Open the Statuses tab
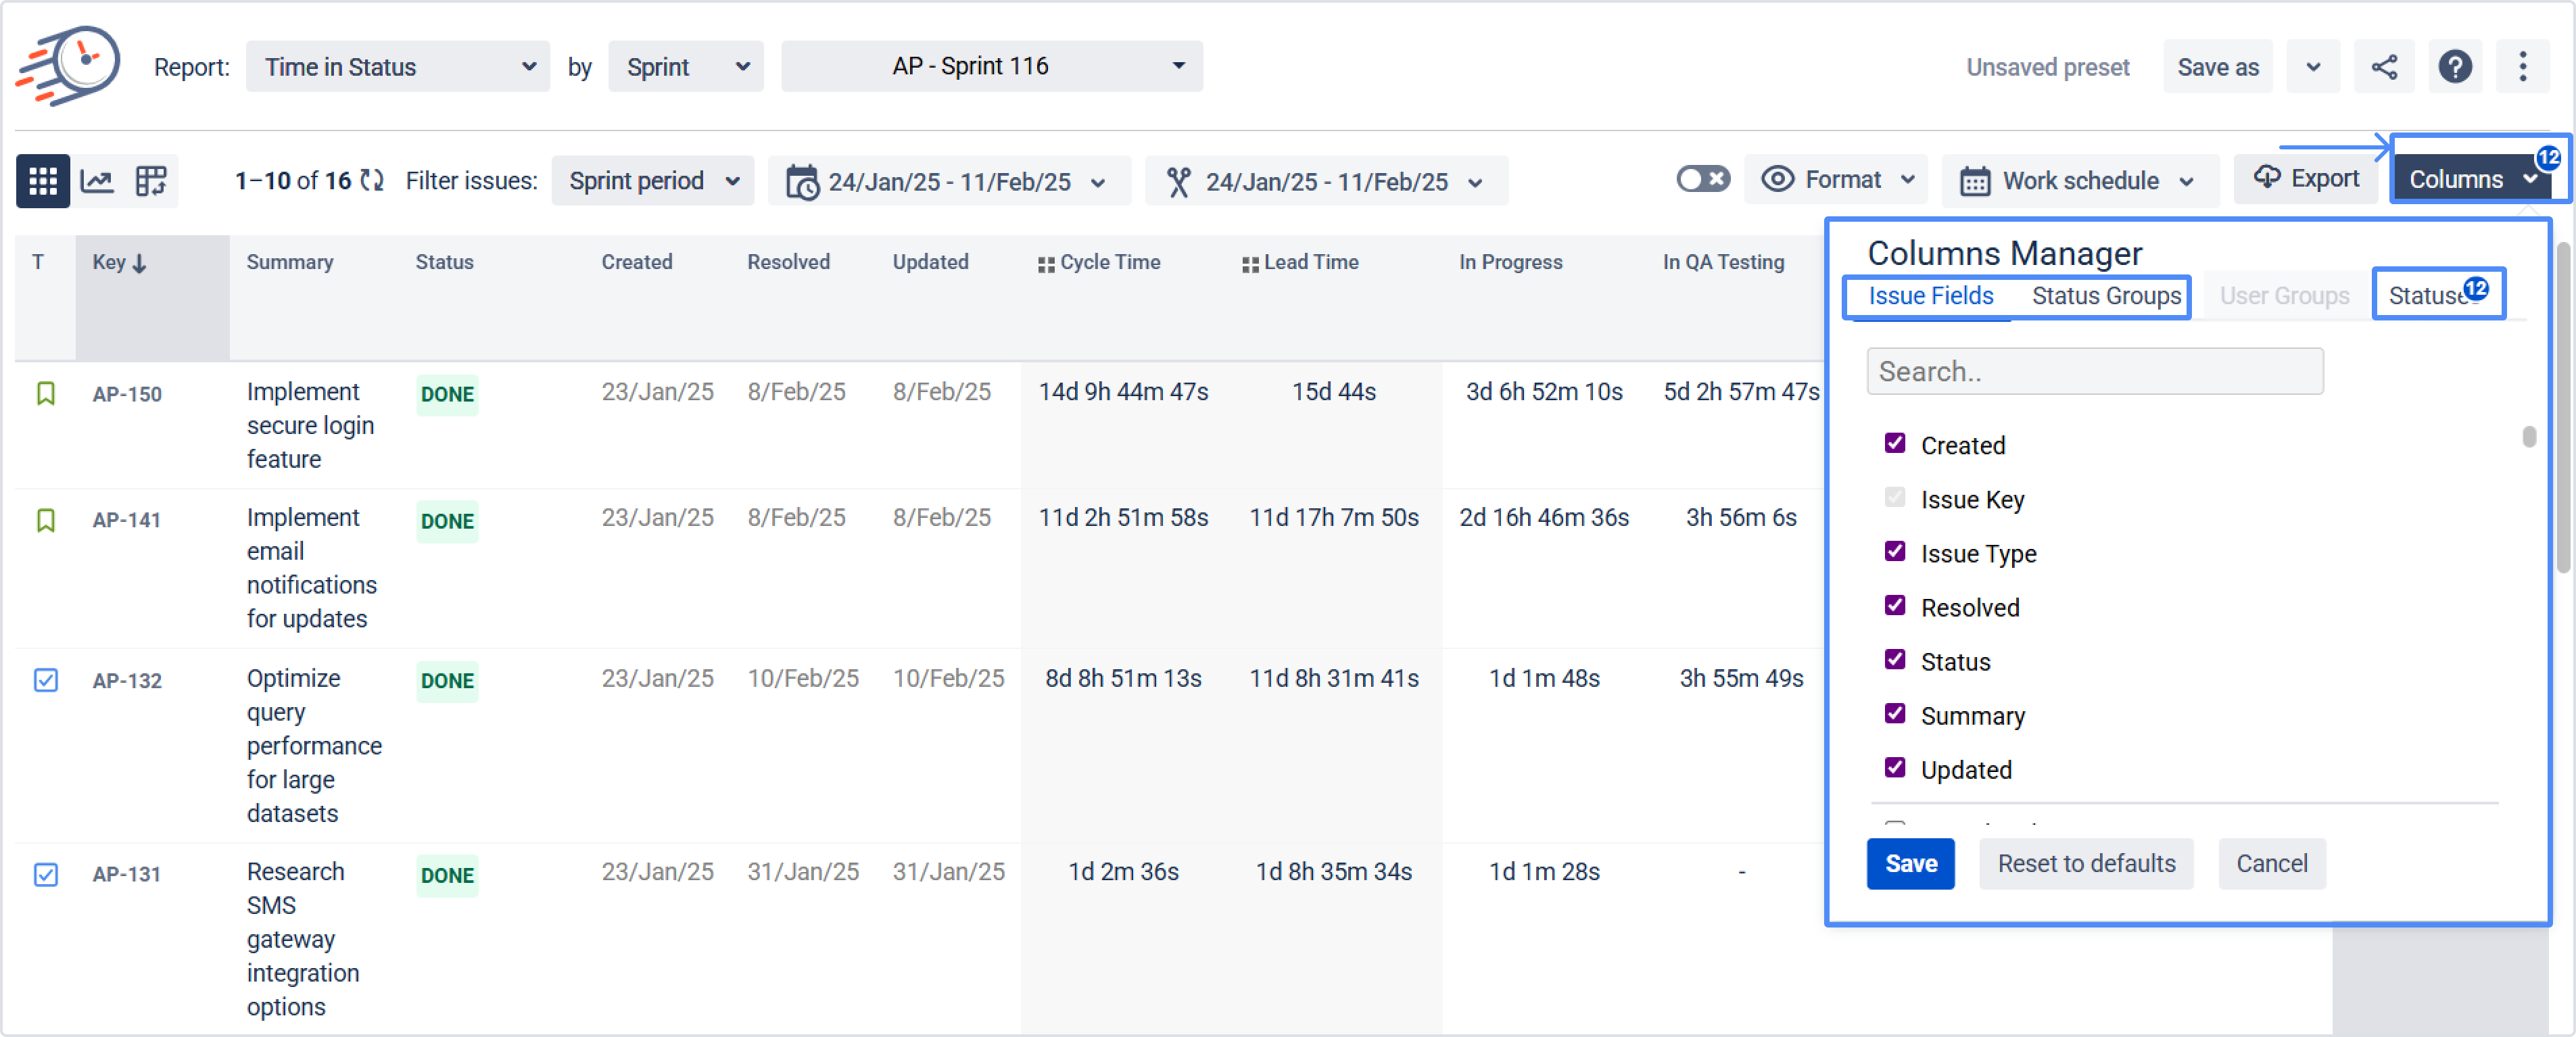Screen dimensions: 2576x1037 coord(2427,296)
